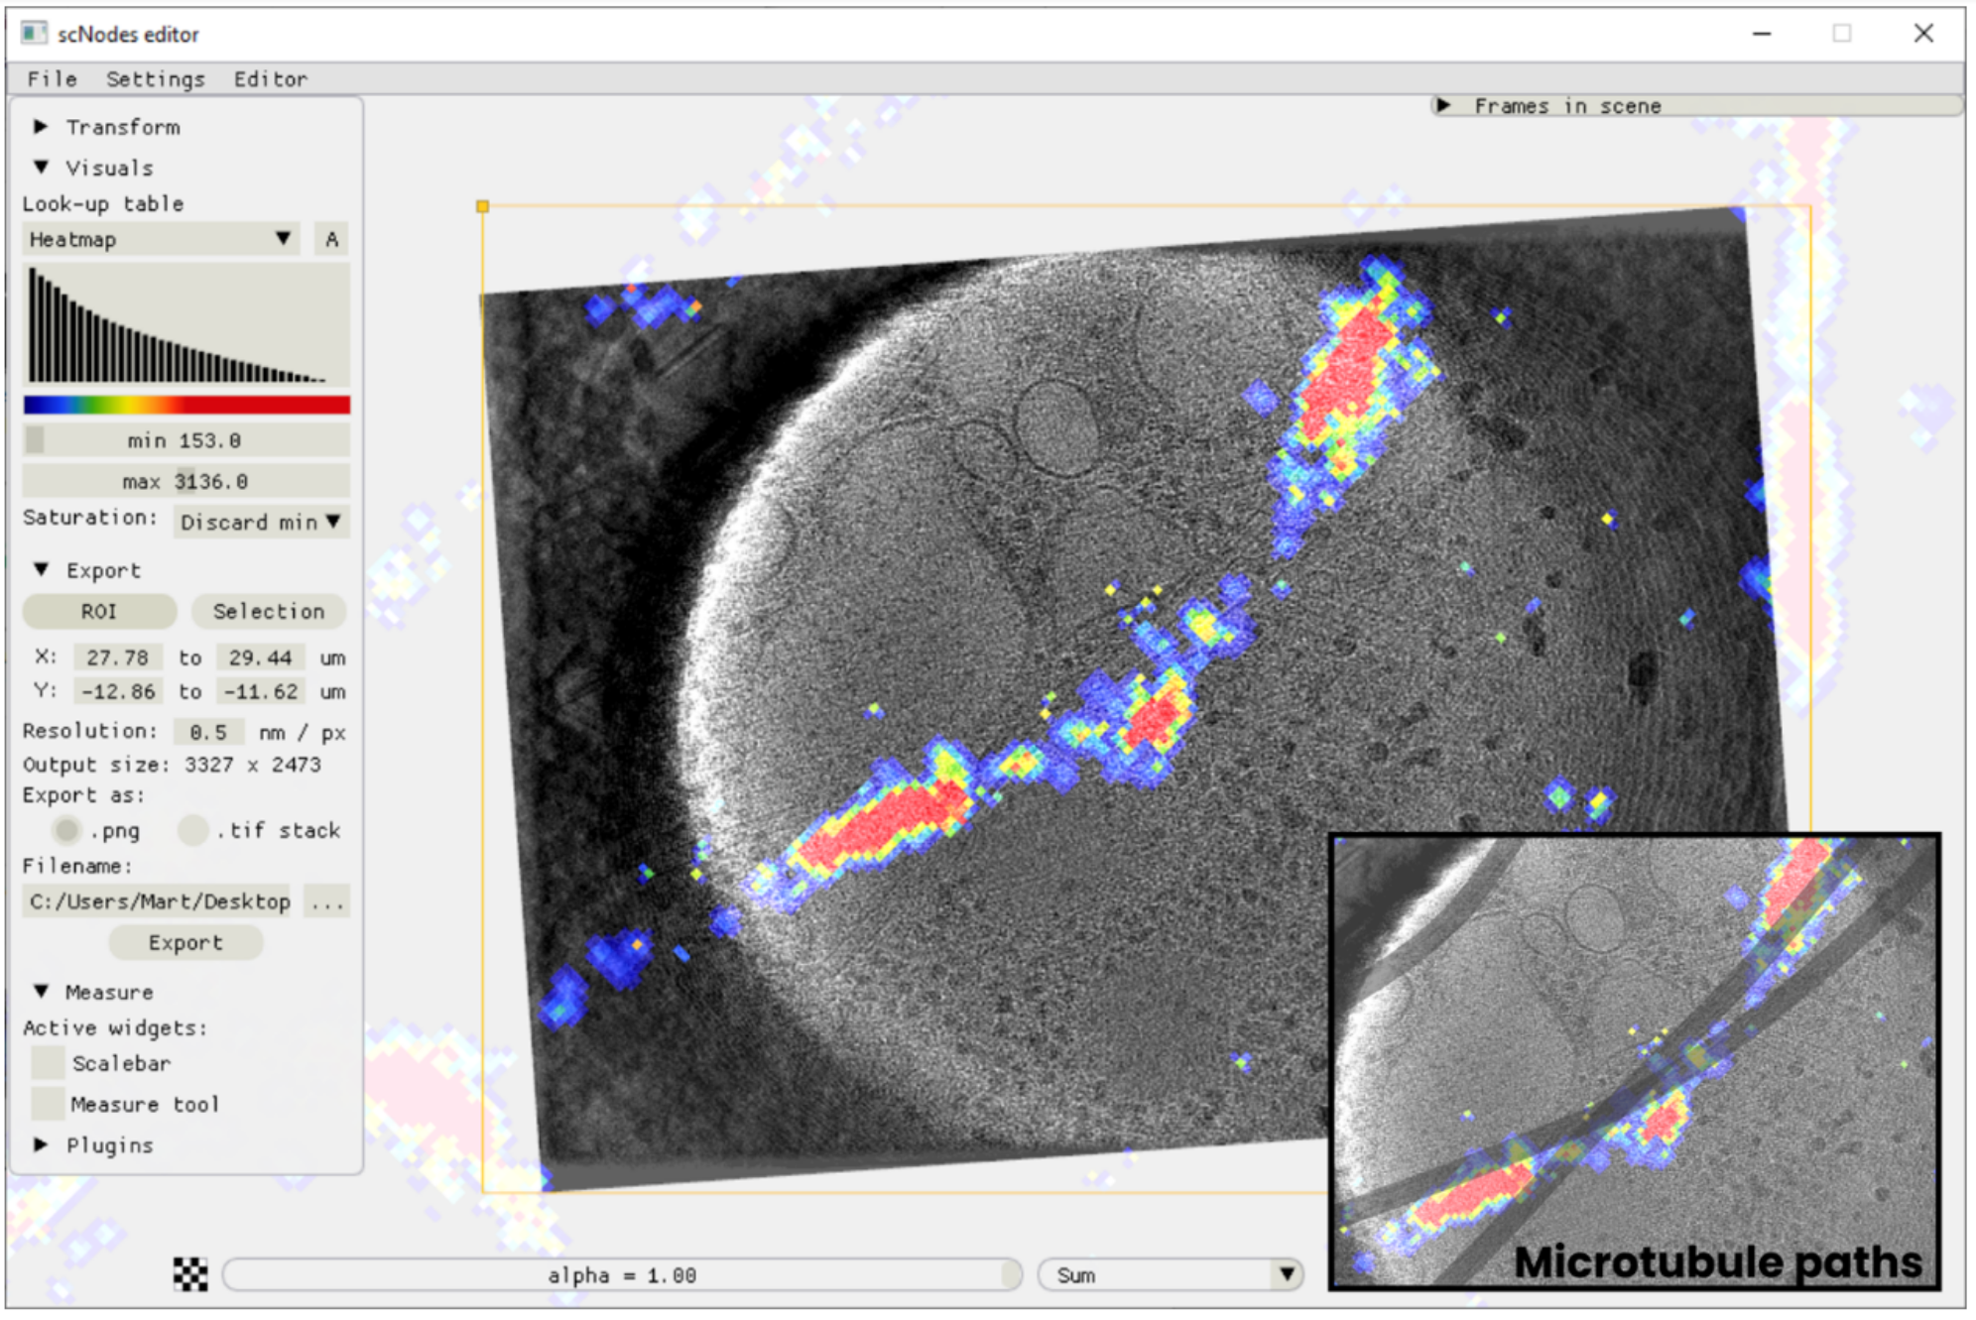The image size is (1976, 1320).
Task: Open the Heatmap look-up table dropdown
Action: (161, 239)
